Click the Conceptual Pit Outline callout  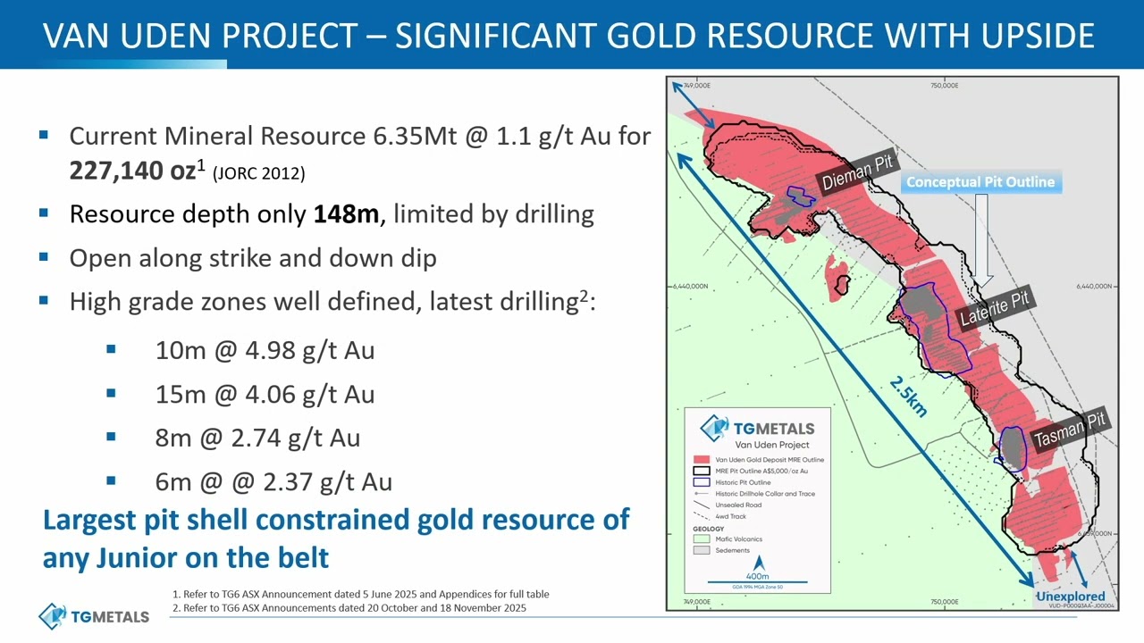[980, 182]
